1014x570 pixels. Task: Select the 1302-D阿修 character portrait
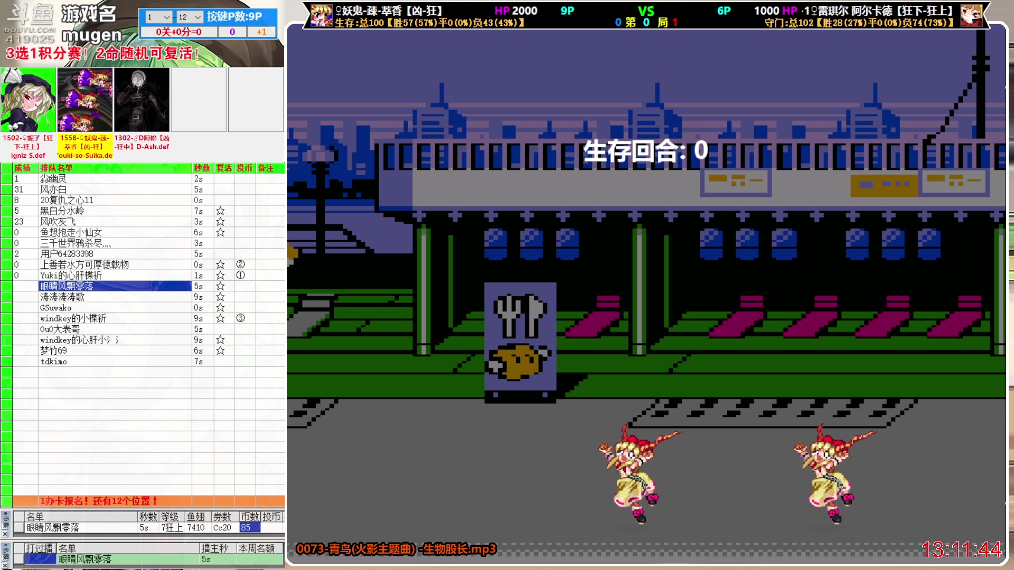141,100
